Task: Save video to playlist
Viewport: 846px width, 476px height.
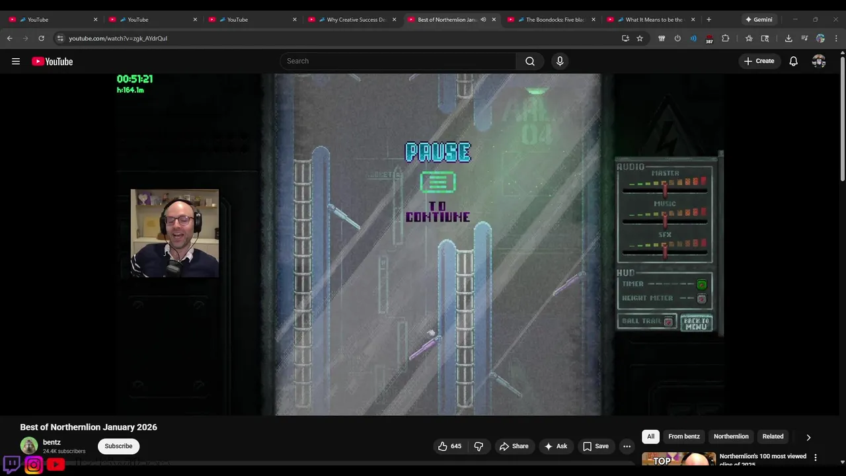Action: [596, 446]
